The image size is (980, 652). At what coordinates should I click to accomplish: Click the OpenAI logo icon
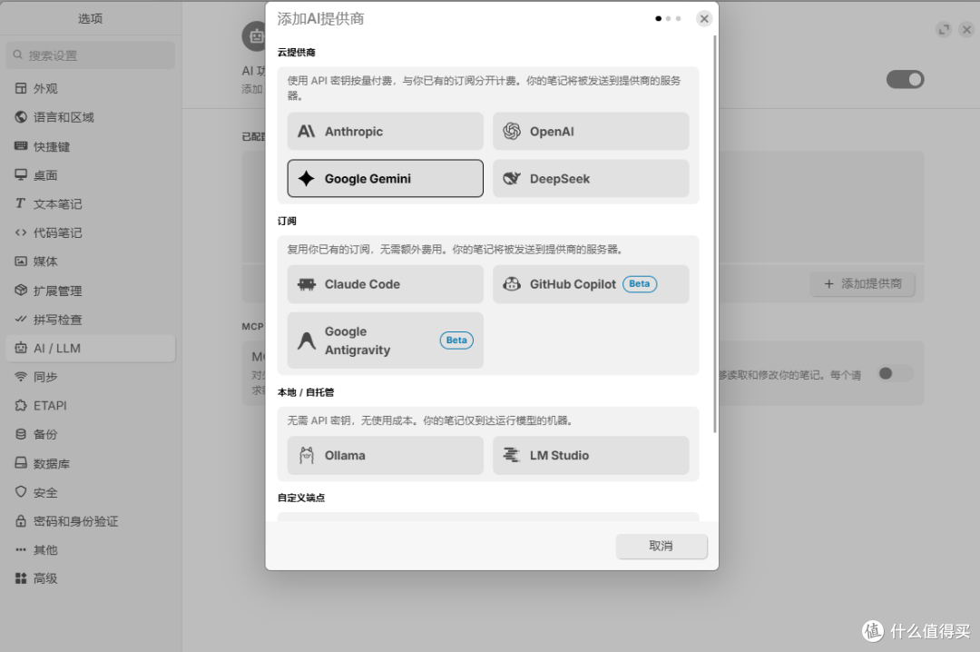512,132
